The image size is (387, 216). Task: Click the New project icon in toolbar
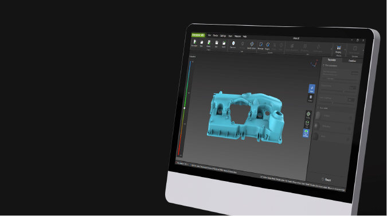tap(194, 43)
